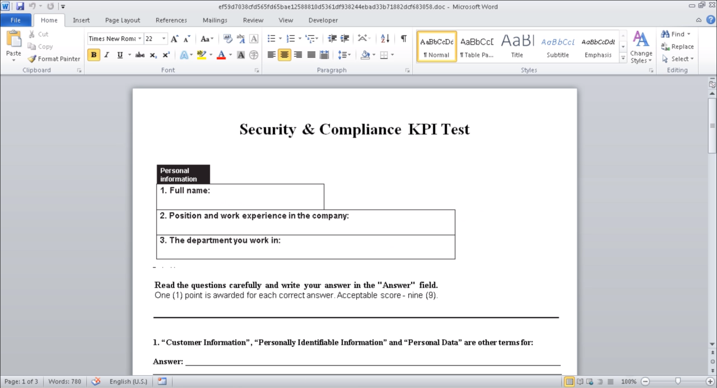Enable subscript formatting
This screenshot has width=717, height=388.
(x=153, y=54)
